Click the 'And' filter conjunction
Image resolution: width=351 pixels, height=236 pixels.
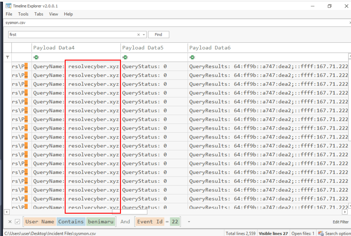(x=125, y=222)
